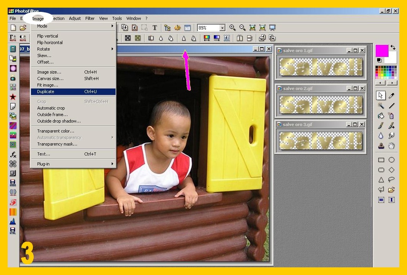Viewport: 407px width, 275px height.
Task: Click the Zoom In magnifier icon
Action: pos(232,28)
